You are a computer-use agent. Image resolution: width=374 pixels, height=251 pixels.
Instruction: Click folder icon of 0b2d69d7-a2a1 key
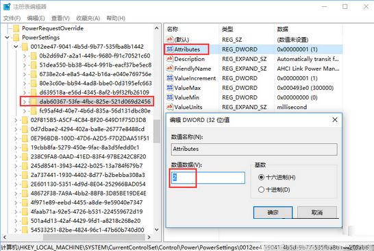tap(34, 56)
